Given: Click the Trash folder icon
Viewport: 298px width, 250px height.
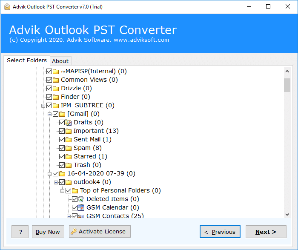Looking at the screenshot, I should (x=69, y=165).
